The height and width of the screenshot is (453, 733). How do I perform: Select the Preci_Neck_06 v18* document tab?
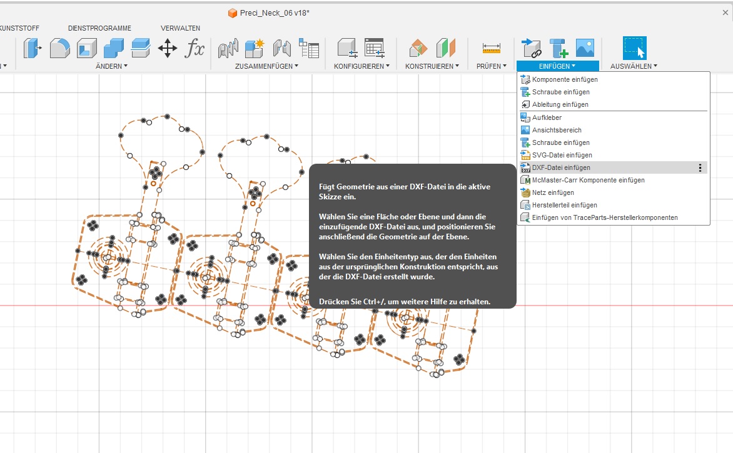pos(269,13)
